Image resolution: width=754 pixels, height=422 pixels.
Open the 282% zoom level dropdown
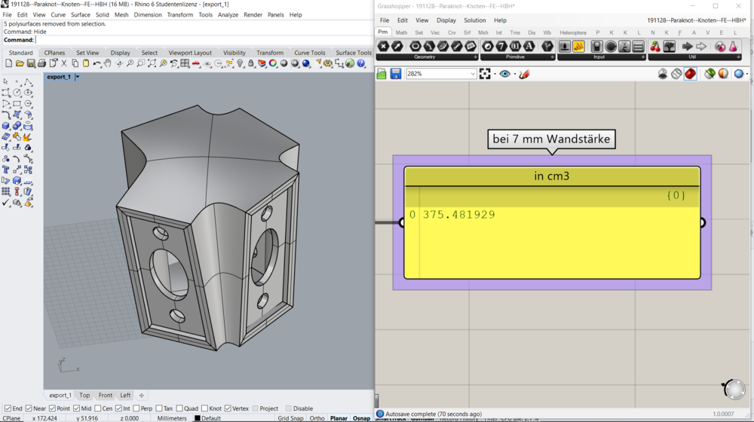(473, 74)
